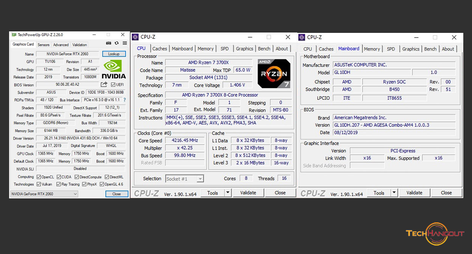Click Validate in the CPU-Z mainboard window

[415, 193]
